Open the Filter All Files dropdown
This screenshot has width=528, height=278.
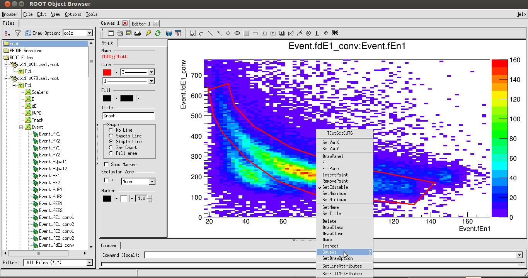(x=90, y=263)
